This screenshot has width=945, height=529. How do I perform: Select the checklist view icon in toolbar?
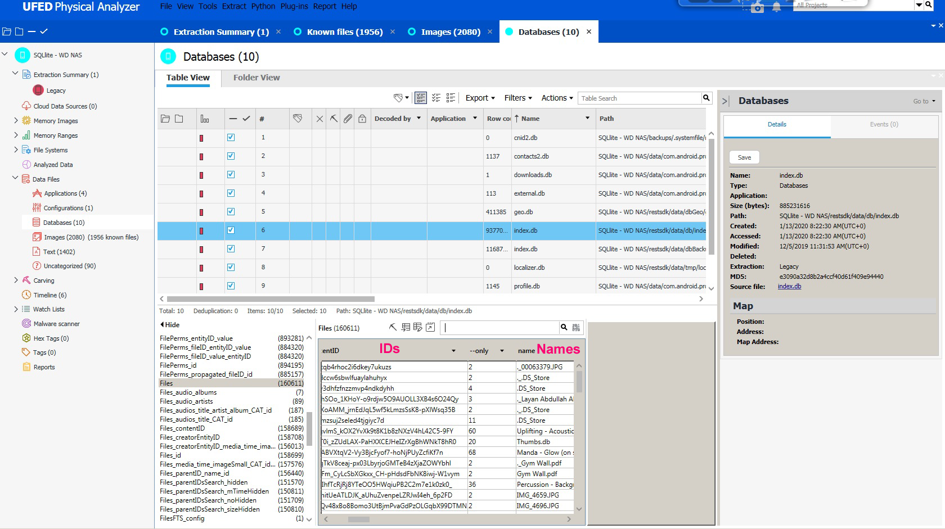(436, 98)
